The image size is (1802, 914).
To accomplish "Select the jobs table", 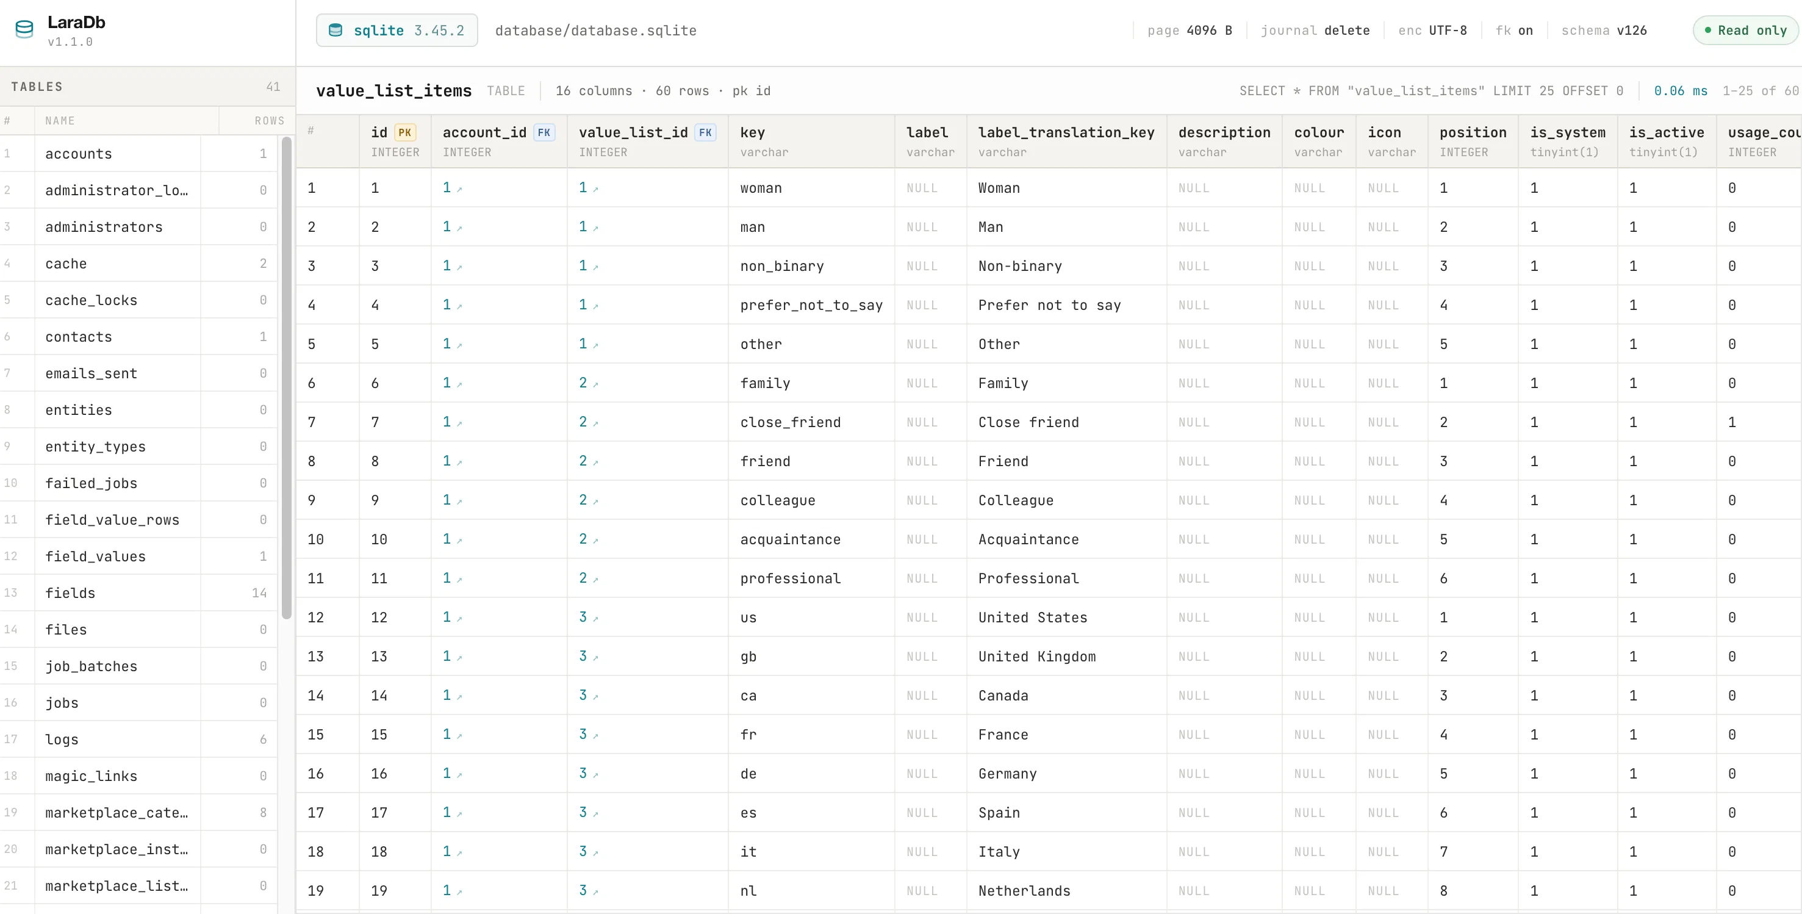I will pos(138,703).
